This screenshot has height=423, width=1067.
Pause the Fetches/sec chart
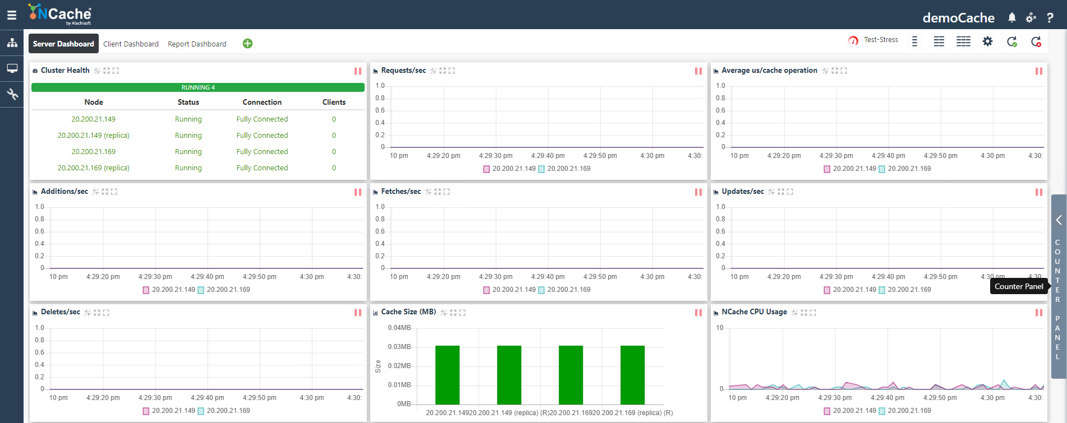[x=698, y=192]
